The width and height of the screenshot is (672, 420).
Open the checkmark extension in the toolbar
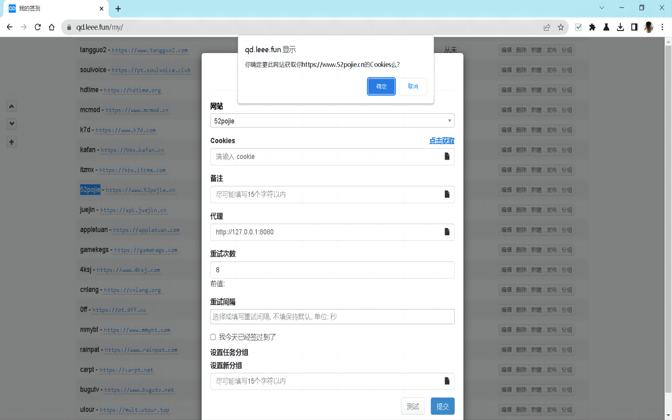(579, 27)
